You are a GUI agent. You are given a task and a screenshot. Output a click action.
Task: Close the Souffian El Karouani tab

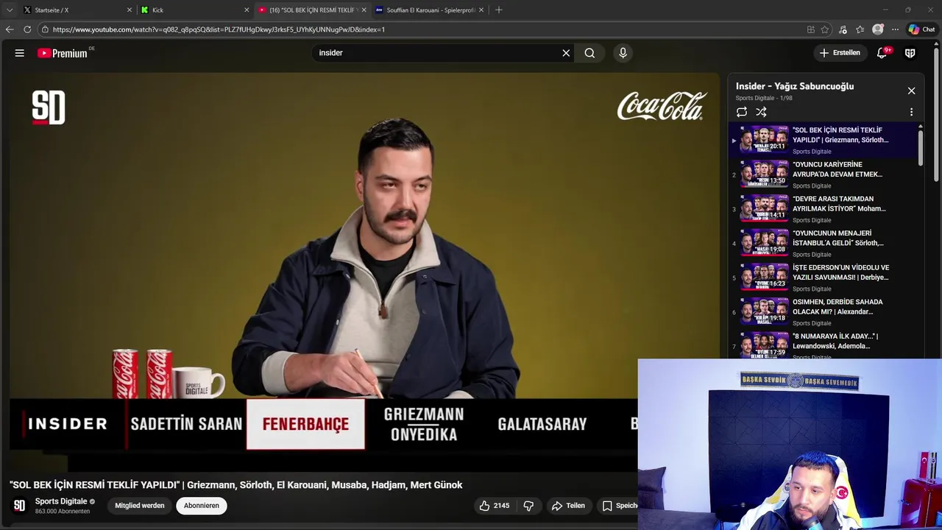pos(481,10)
